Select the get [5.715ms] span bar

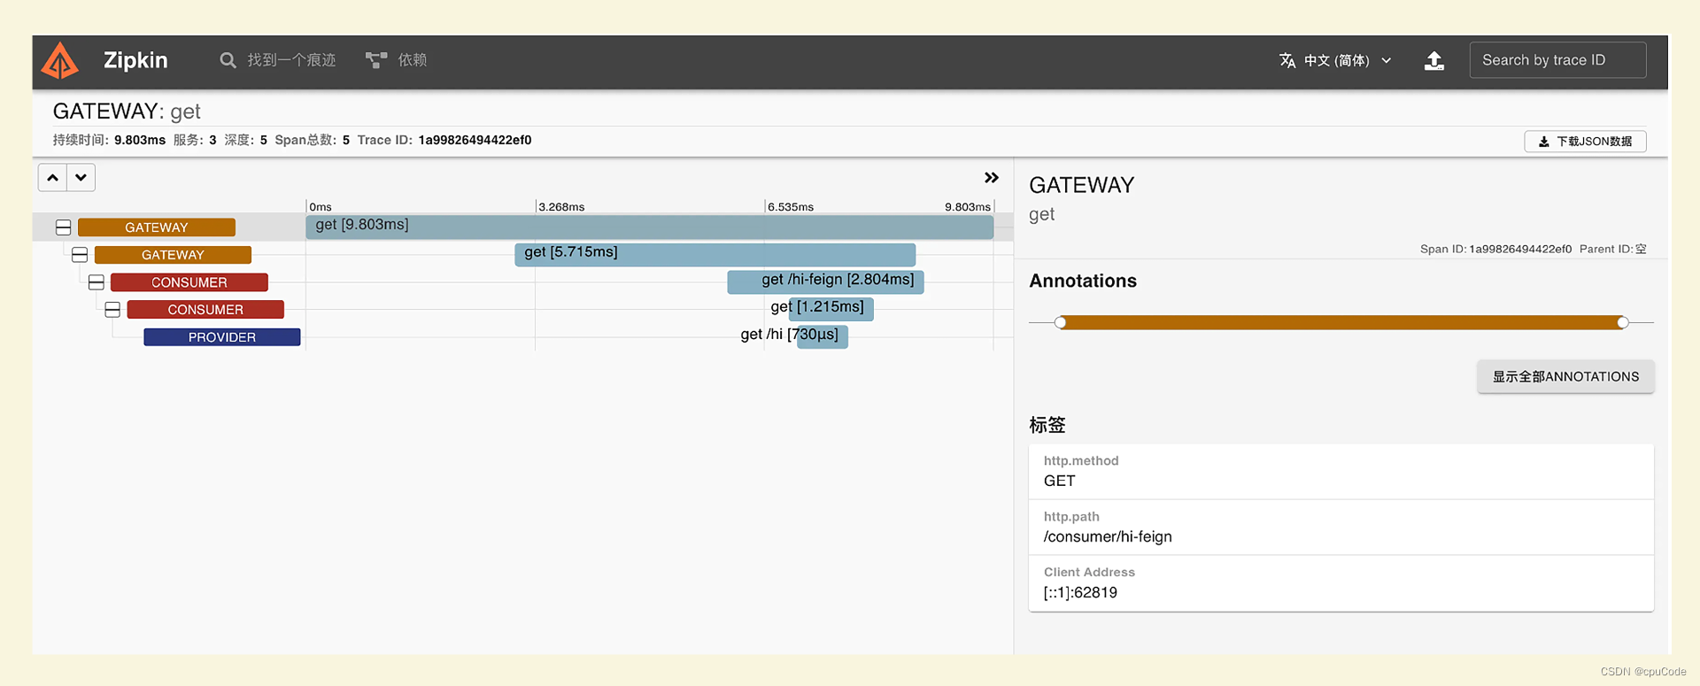(715, 254)
